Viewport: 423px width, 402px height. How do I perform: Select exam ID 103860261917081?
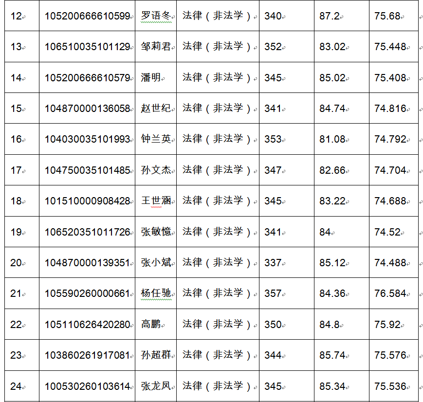click(x=88, y=355)
